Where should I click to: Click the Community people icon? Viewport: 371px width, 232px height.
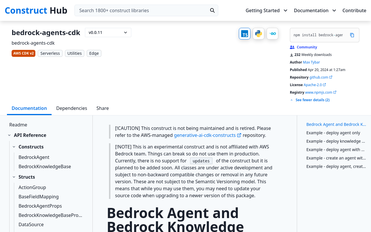click(x=292, y=47)
